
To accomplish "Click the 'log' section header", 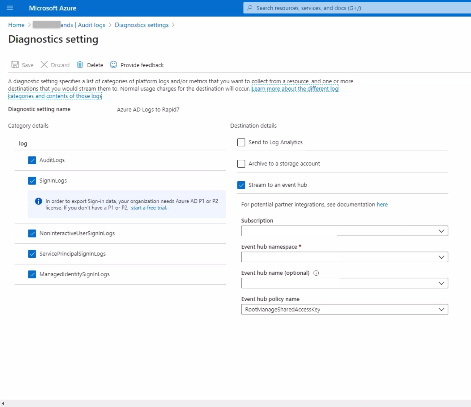I will (23, 144).
